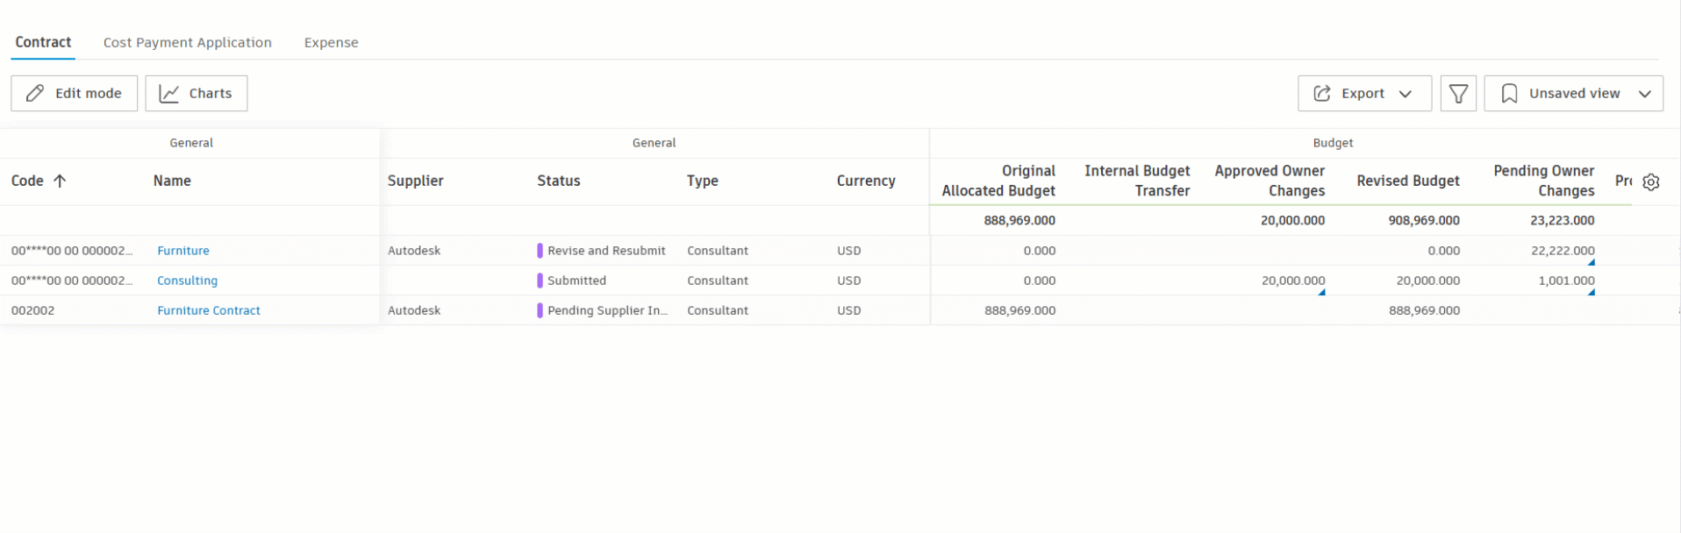Screen dimensions: 1681x533
Task: Open the filter funnel icon
Action: pos(1458,94)
